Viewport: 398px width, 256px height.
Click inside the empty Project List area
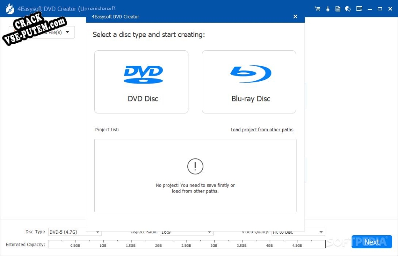click(195, 176)
